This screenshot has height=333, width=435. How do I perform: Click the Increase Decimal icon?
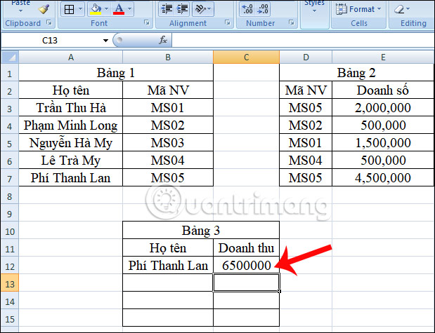(x=247, y=9)
